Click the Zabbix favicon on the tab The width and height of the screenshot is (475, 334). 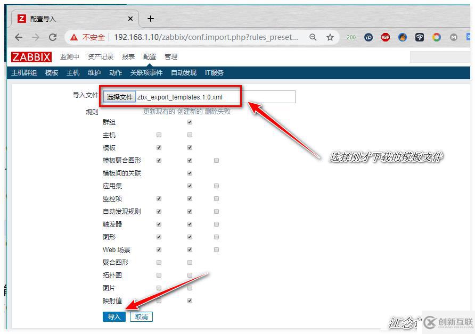21,19
